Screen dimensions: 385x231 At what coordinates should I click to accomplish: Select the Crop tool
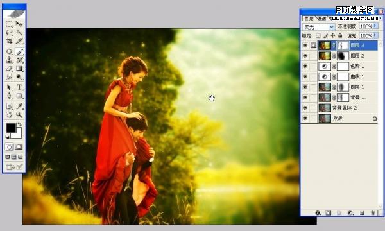point(9,40)
